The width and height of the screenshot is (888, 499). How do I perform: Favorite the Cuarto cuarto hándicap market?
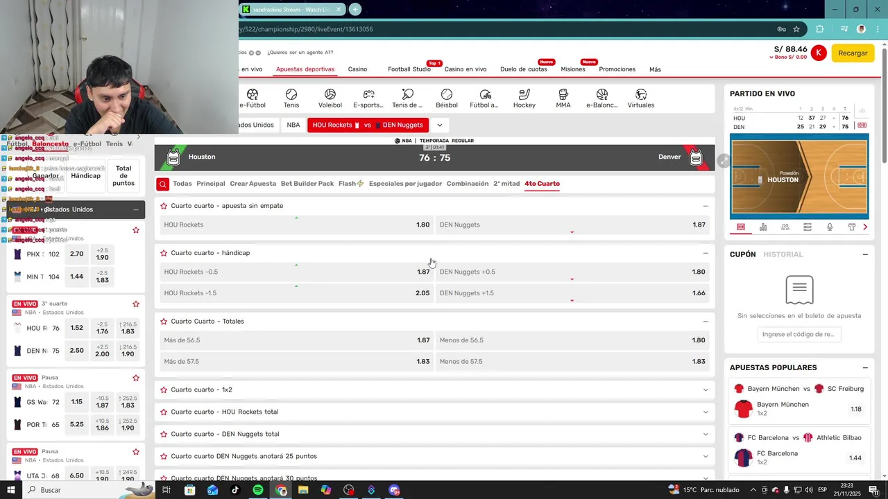point(164,253)
